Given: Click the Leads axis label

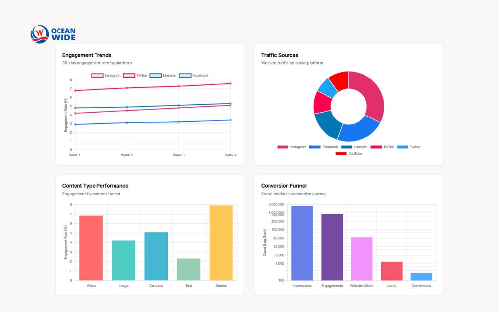Looking at the screenshot, I should click(x=391, y=286).
